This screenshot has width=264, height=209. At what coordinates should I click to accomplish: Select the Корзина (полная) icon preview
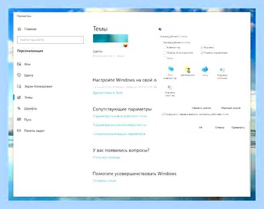pyautogui.click(x=222, y=73)
